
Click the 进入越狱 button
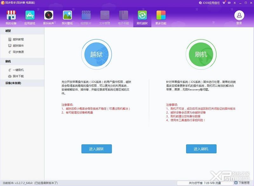(x=97, y=149)
